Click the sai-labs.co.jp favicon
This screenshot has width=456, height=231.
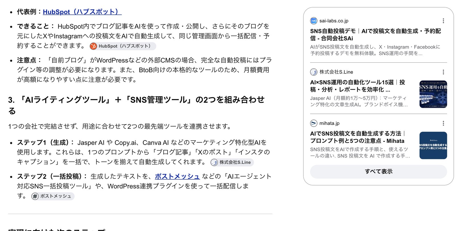click(x=313, y=21)
